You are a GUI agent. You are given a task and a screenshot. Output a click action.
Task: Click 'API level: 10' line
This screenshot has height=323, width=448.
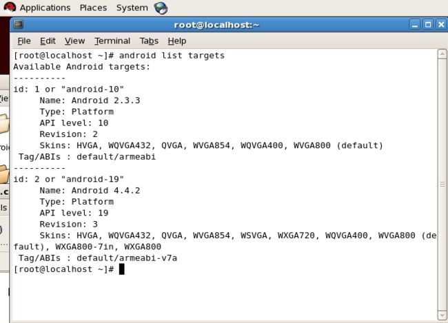click(74, 123)
